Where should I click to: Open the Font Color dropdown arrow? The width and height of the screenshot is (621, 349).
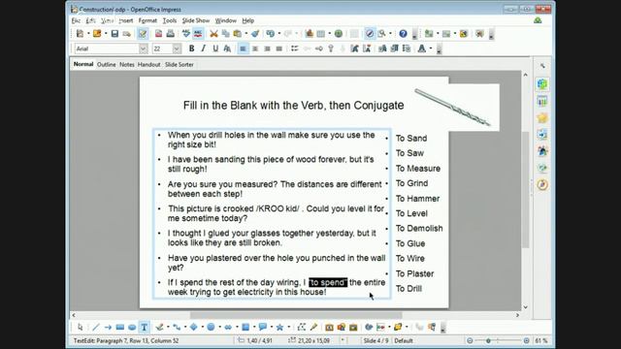pos(431,48)
